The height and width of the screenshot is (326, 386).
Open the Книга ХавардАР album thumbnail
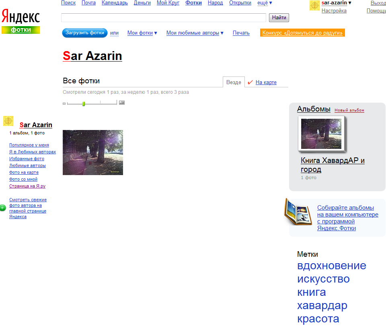coord(322,135)
